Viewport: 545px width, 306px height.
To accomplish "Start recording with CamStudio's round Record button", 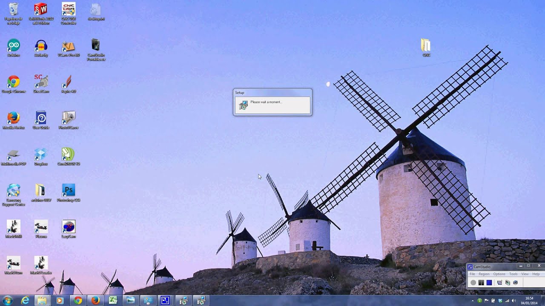I will (x=473, y=283).
